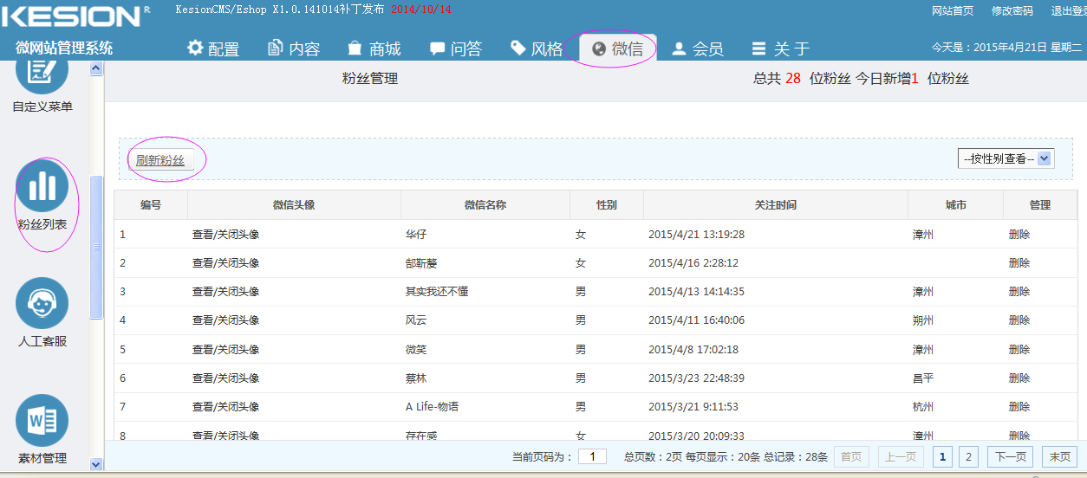This screenshot has height=478, width=1087.
Task: View avatar for 风云 row
Action: (x=225, y=320)
